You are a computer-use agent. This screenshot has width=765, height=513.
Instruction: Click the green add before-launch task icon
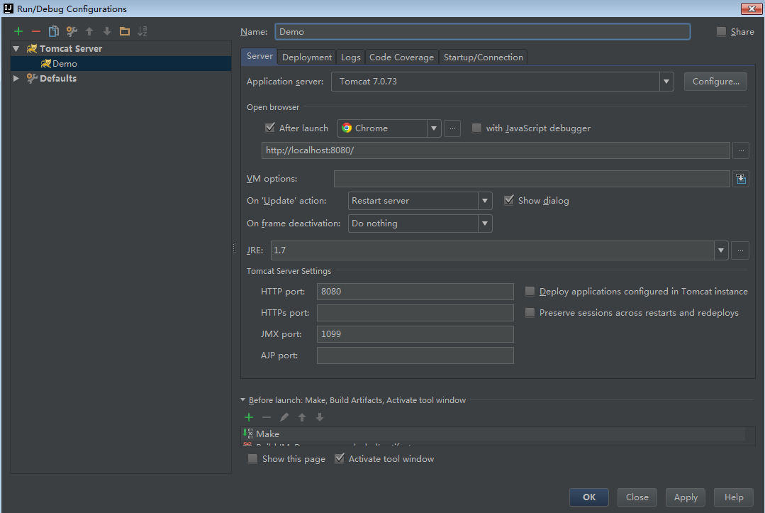(249, 417)
